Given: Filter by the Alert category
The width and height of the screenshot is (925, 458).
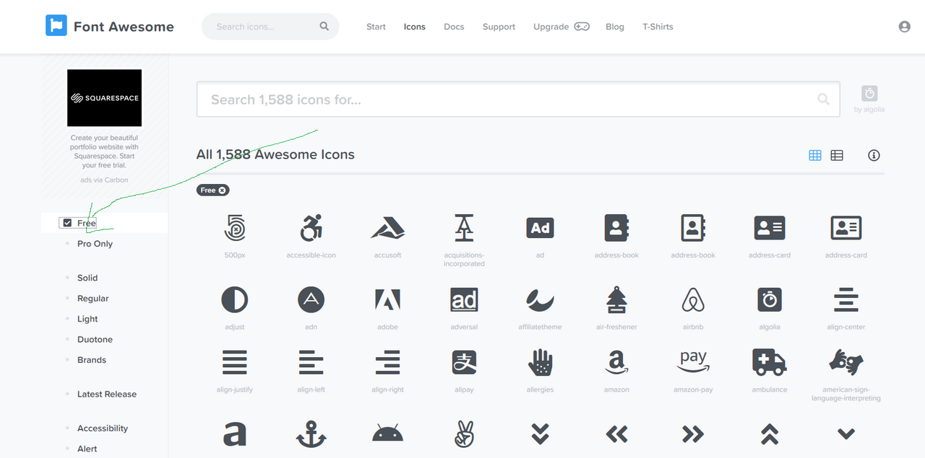Looking at the screenshot, I should pos(87,449).
